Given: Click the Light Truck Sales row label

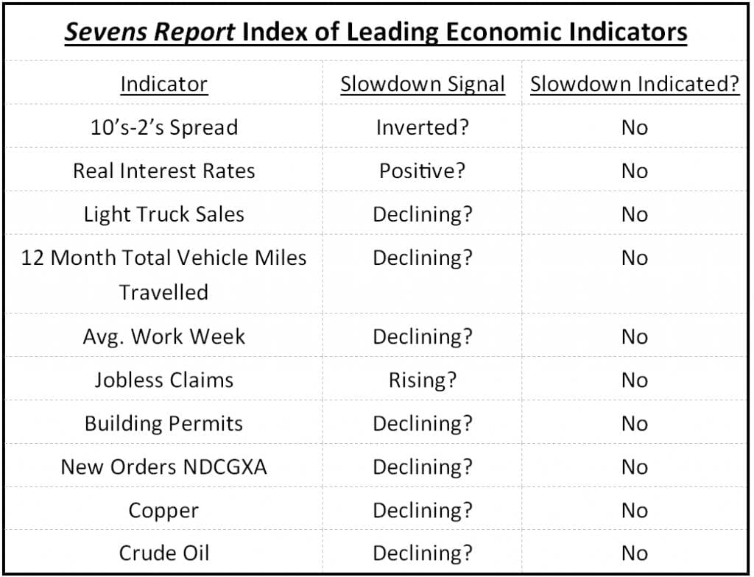Looking at the screenshot, I should pyautogui.click(x=163, y=214).
